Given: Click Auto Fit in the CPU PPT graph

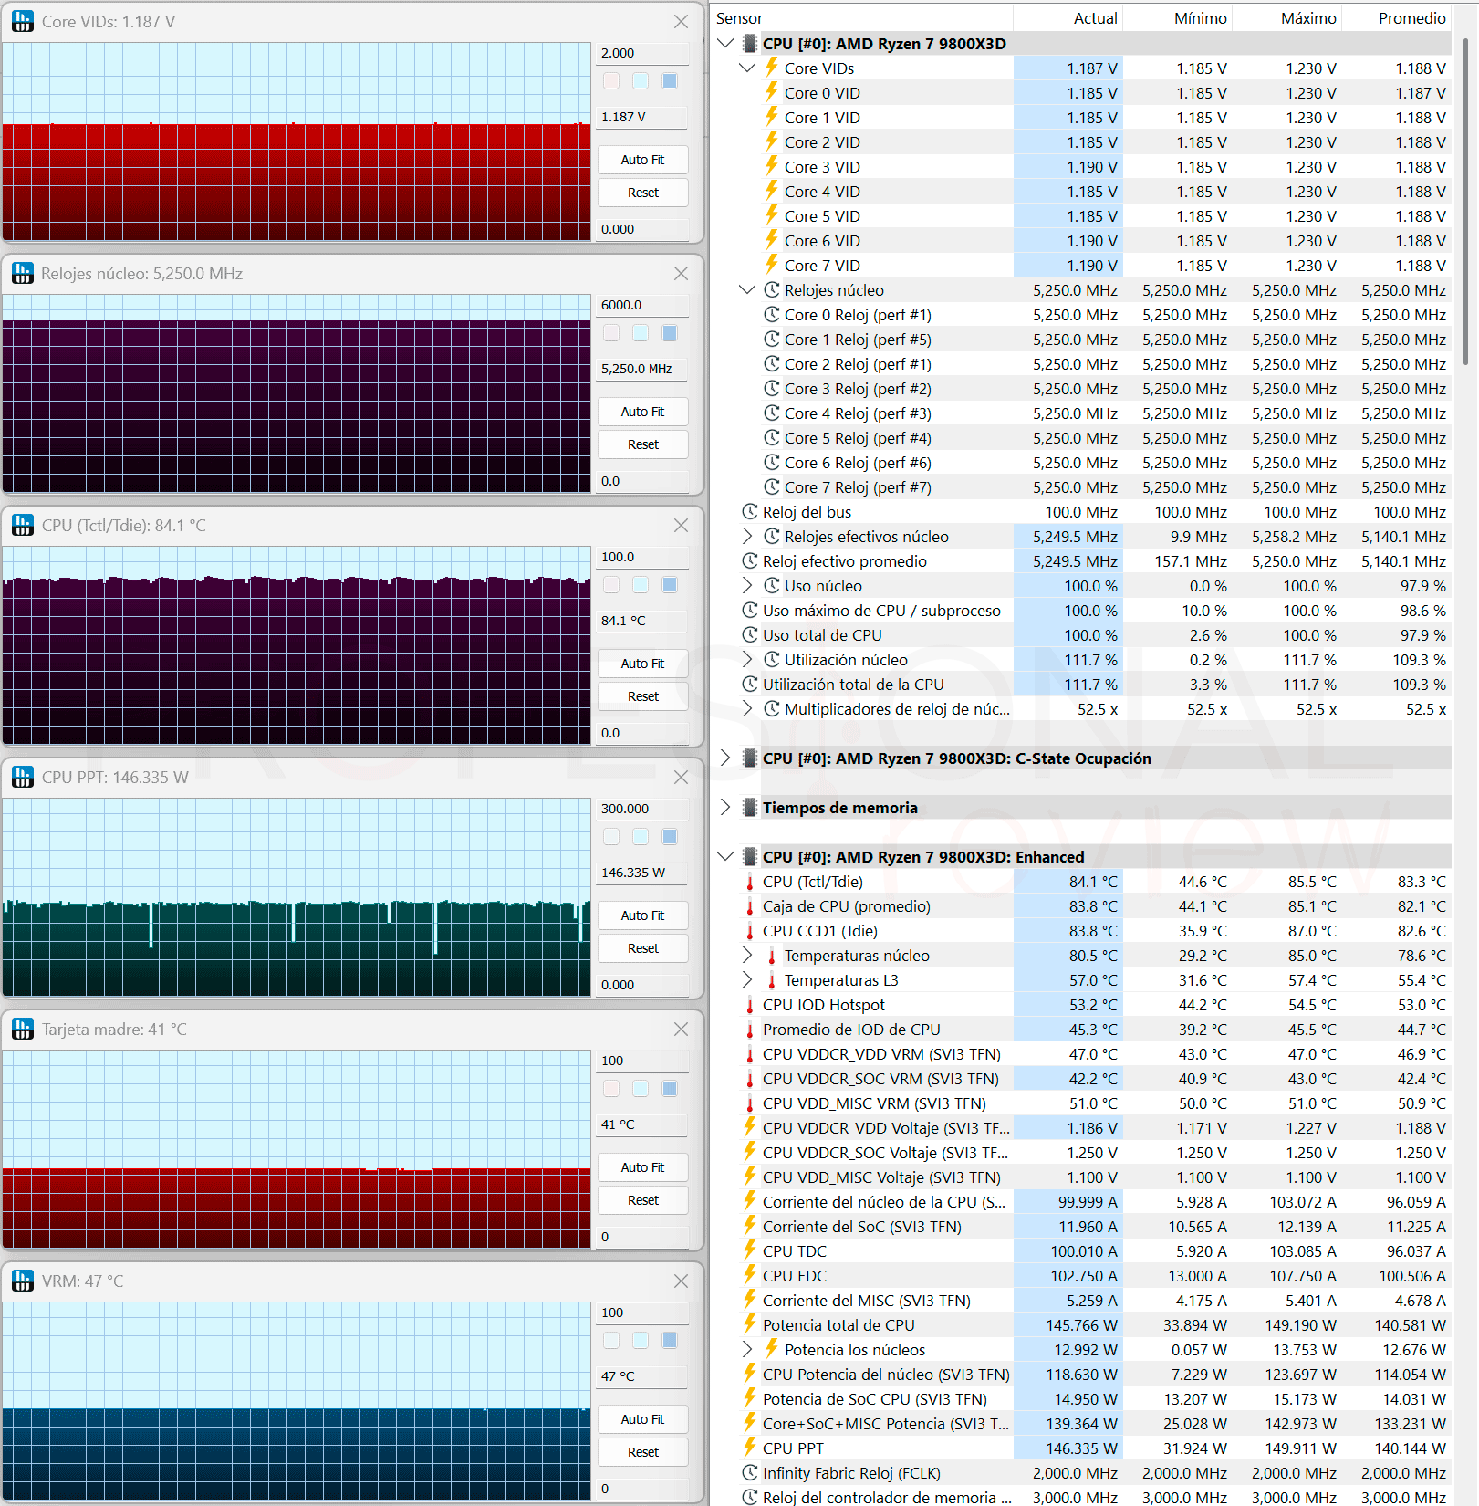Looking at the screenshot, I should 642,915.
